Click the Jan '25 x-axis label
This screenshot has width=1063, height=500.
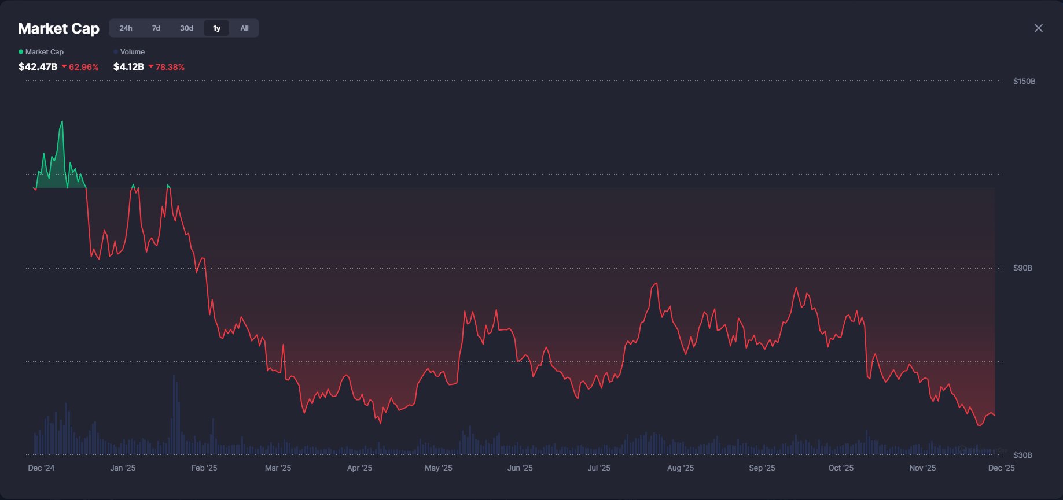tap(123, 468)
